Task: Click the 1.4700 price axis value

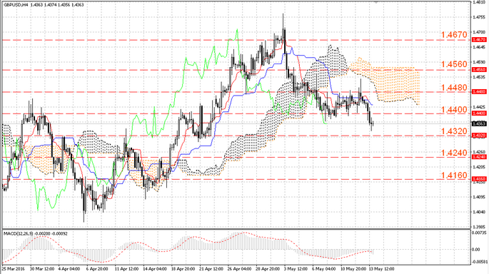Action: click(479, 32)
